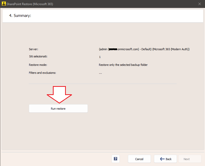Click the Run restore button
Screen dimensions: 205x166
(x=58, y=109)
